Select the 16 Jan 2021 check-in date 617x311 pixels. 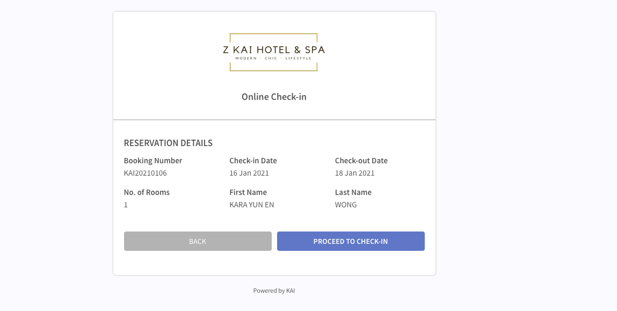pos(249,173)
